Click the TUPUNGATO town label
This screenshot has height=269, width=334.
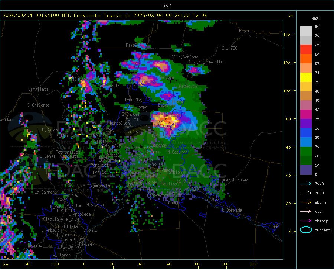tap(66, 211)
